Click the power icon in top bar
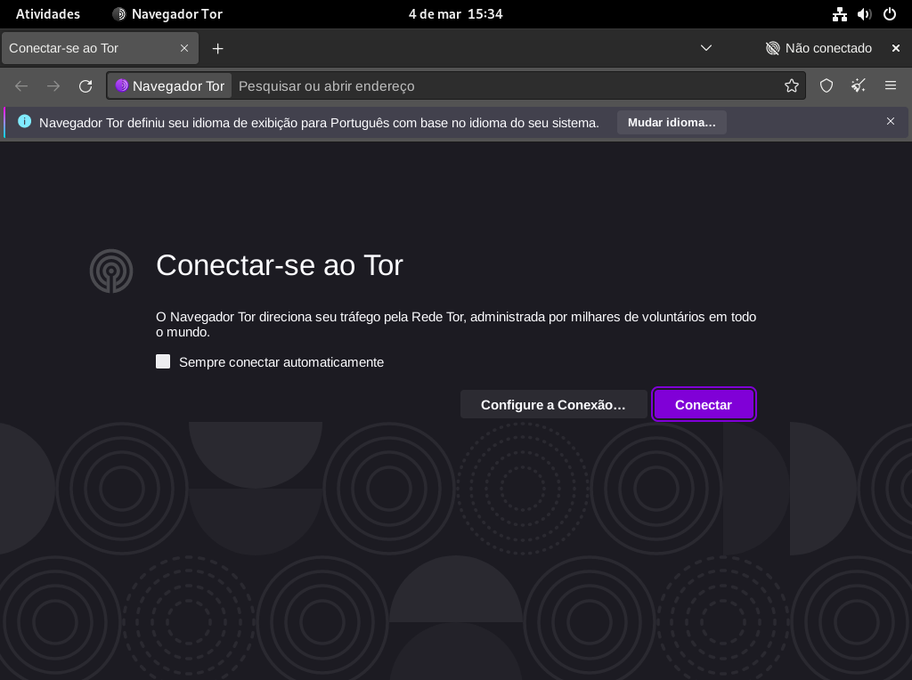 pos(890,14)
